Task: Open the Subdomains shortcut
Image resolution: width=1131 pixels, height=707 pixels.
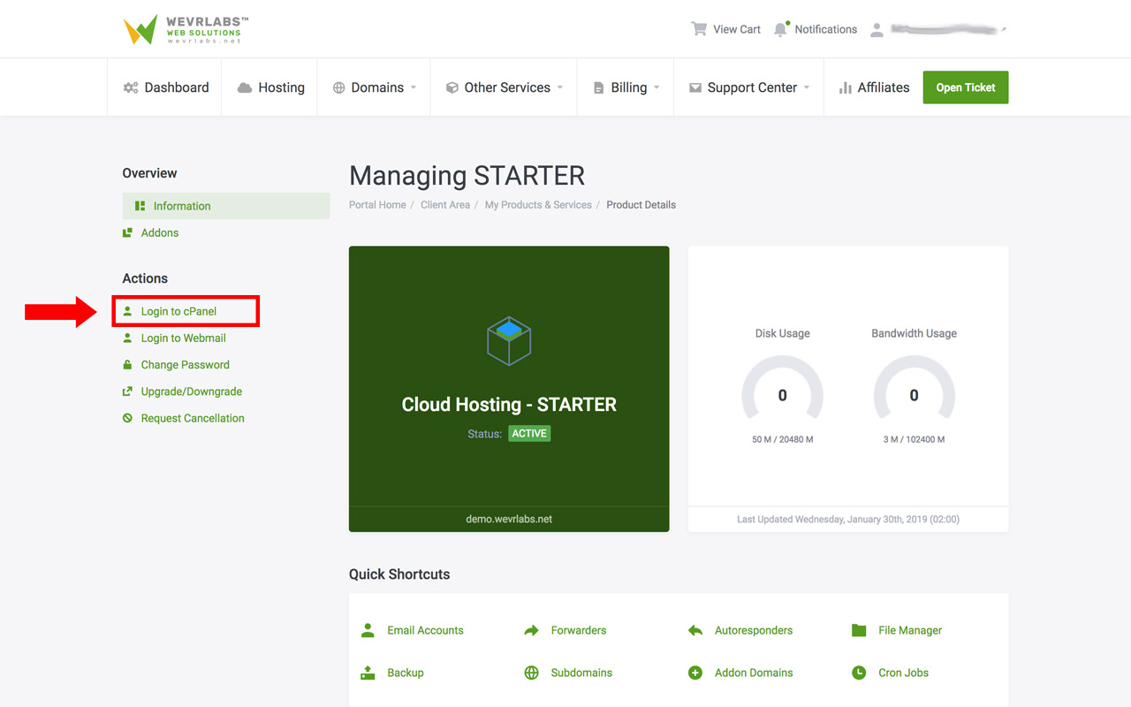Action: click(x=581, y=673)
